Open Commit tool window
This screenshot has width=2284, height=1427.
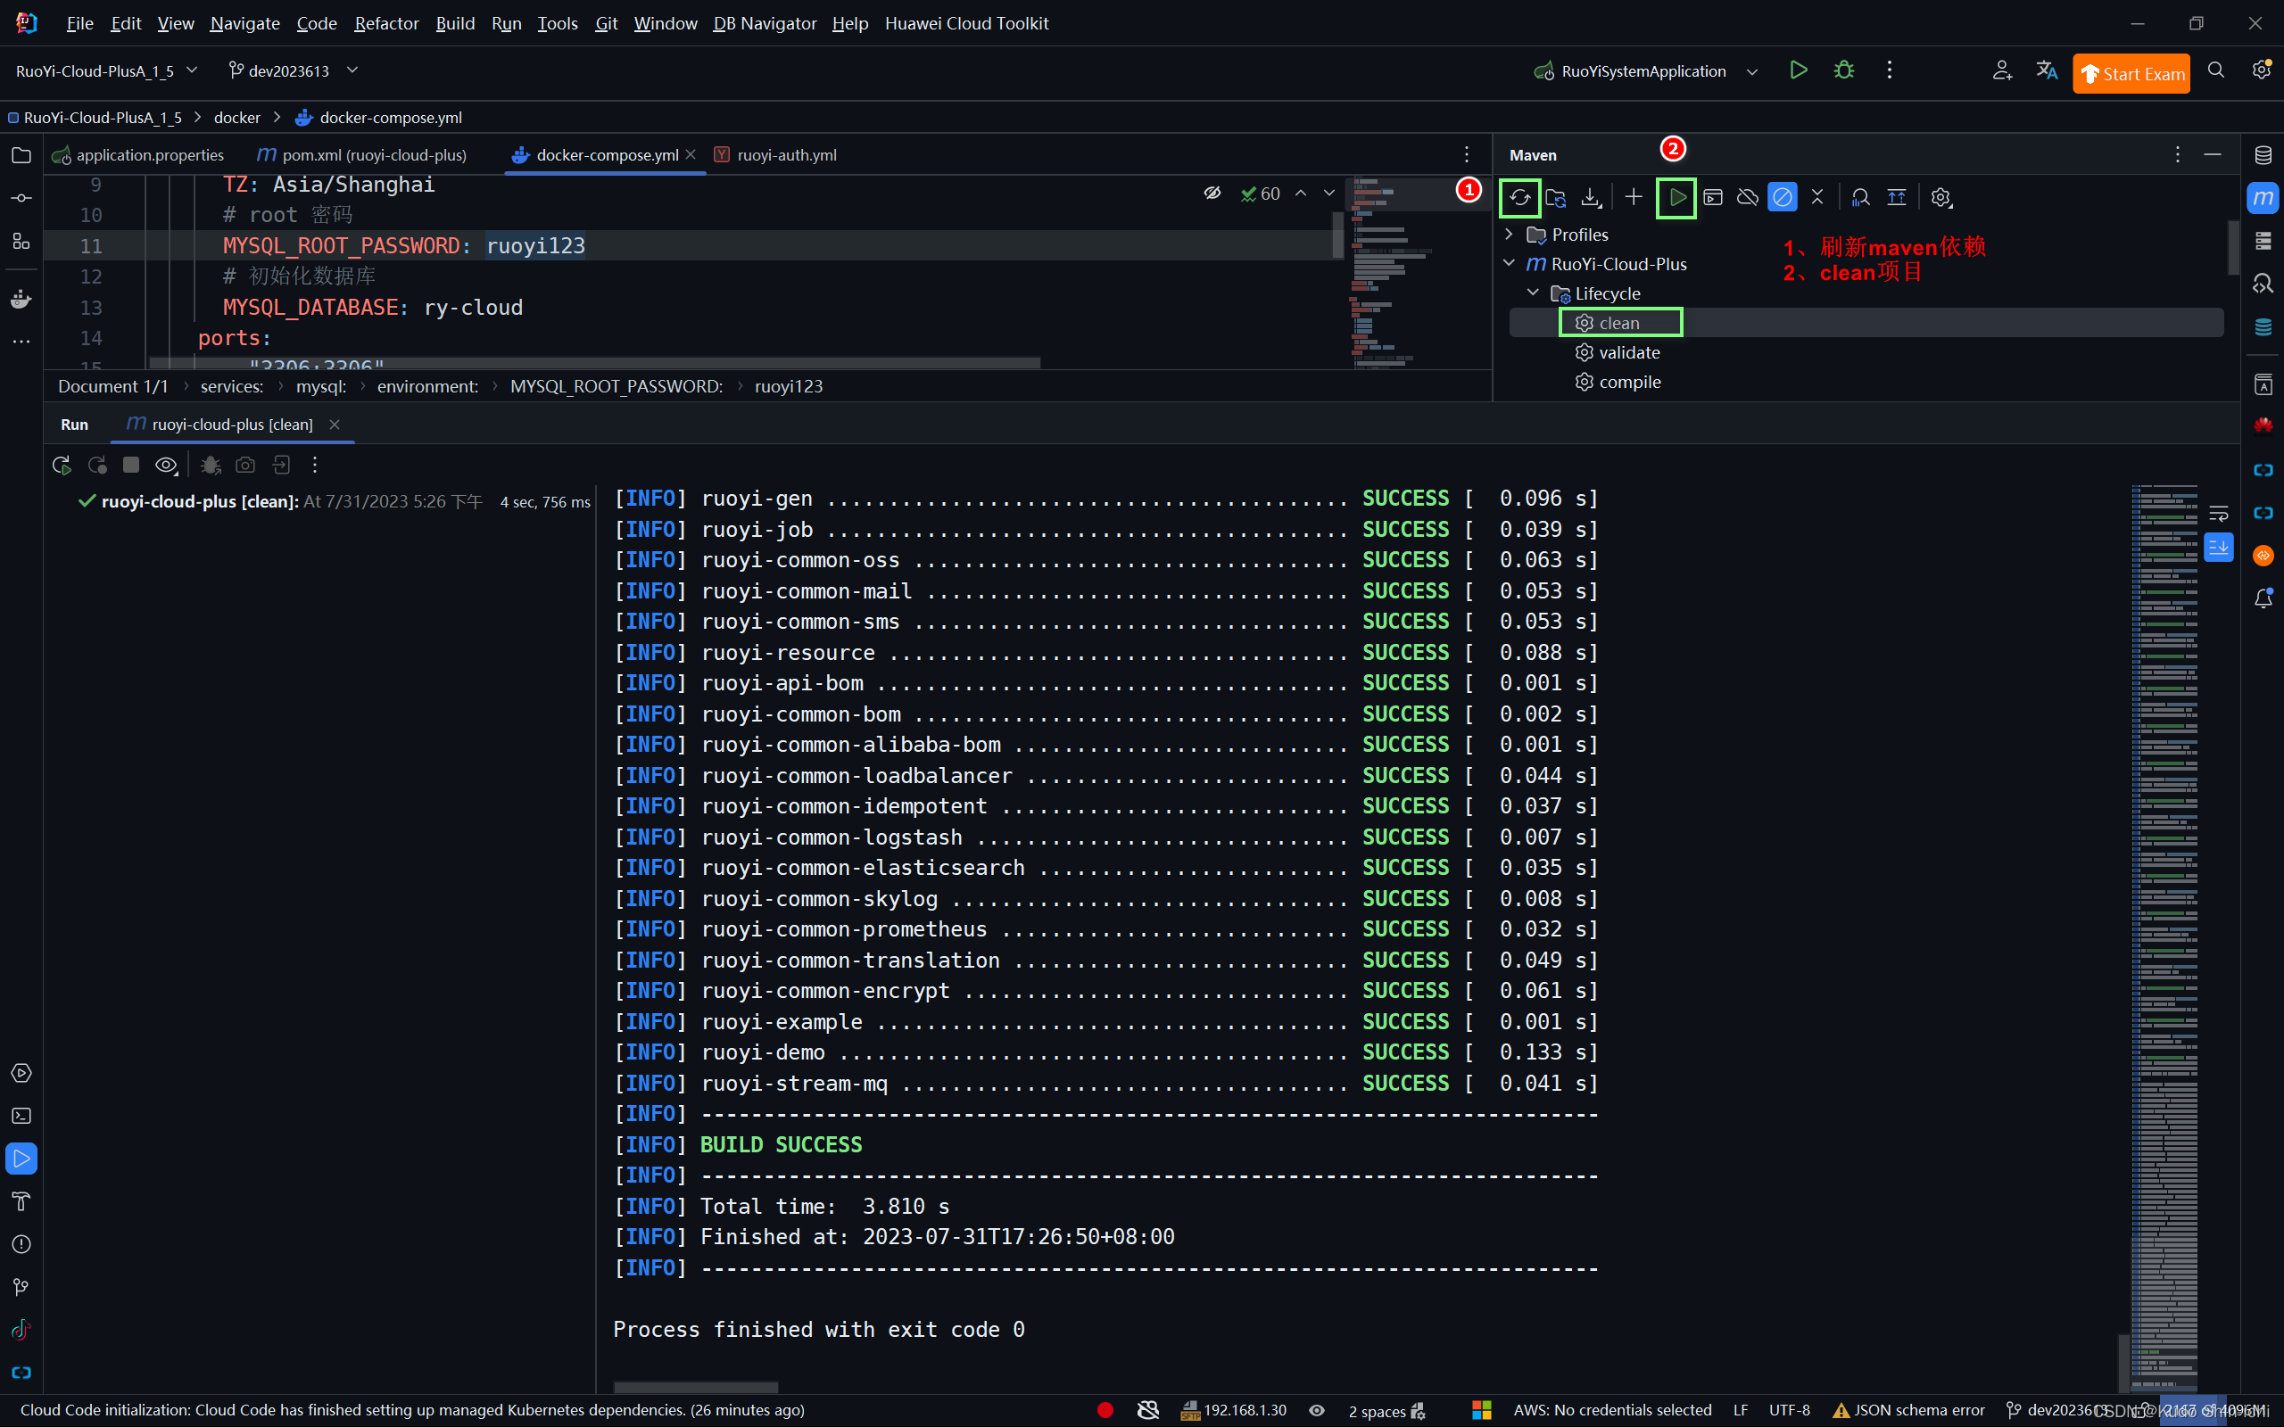coord(21,198)
